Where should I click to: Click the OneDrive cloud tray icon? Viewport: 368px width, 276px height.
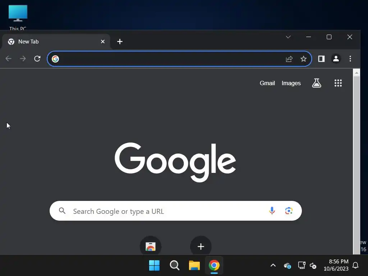pos(287,266)
